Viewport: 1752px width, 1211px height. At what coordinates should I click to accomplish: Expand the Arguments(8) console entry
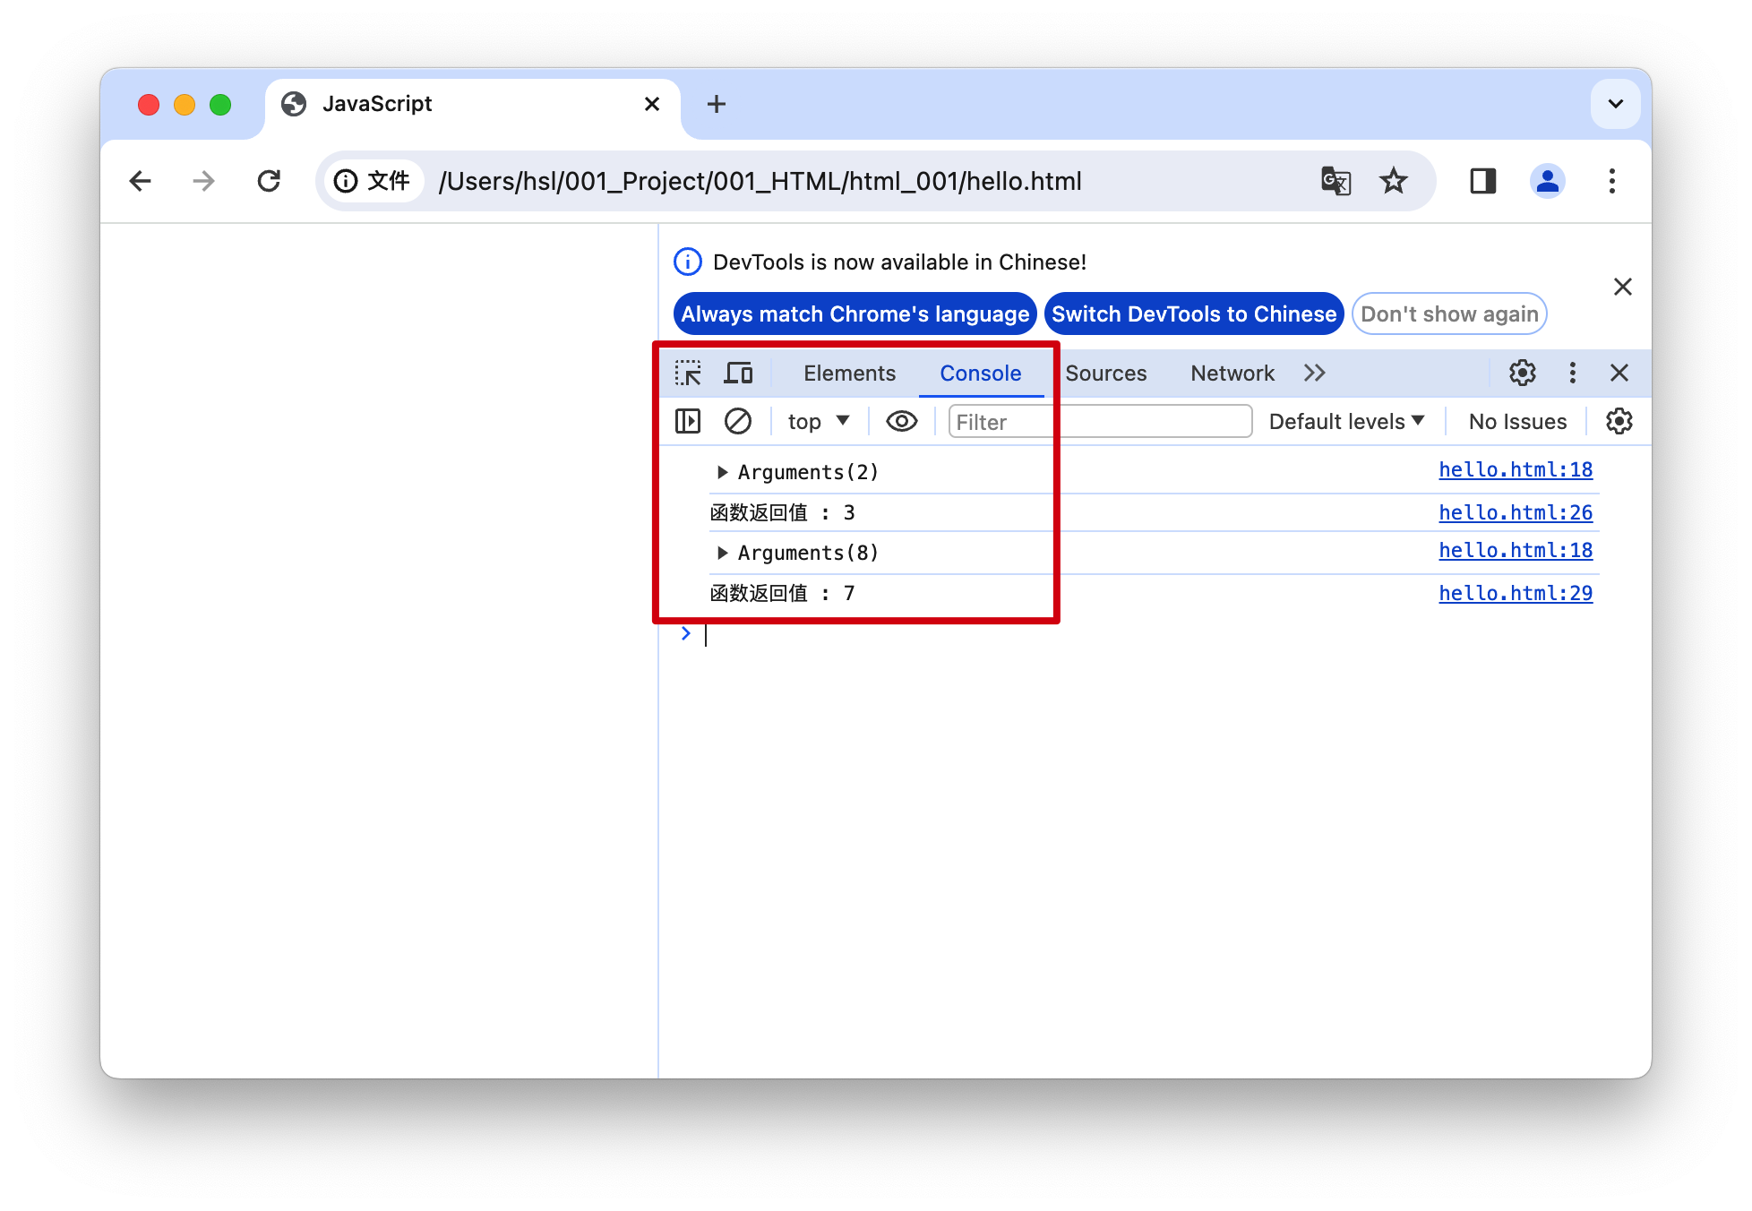click(x=722, y=553)
